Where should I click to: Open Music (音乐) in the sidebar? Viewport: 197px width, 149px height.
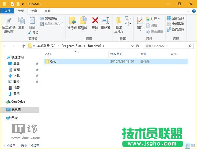click(14, 94)
